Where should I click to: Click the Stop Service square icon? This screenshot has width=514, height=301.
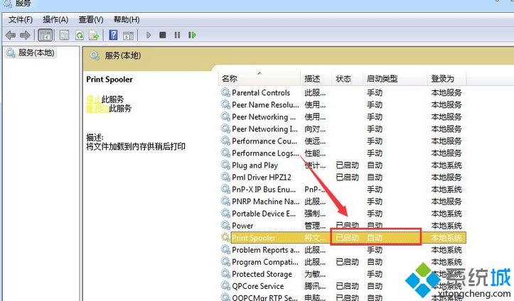pyautogui.click(x=162, y=35)
